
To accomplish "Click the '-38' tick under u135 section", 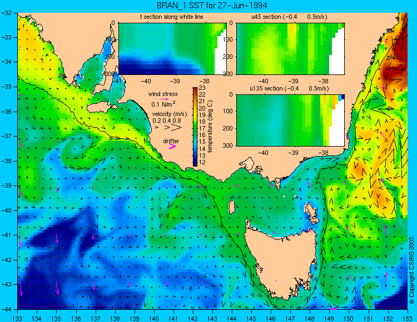I will tap(324, 153).
